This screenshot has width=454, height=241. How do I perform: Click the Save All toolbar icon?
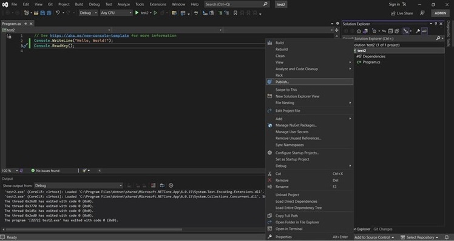[49, 13]
